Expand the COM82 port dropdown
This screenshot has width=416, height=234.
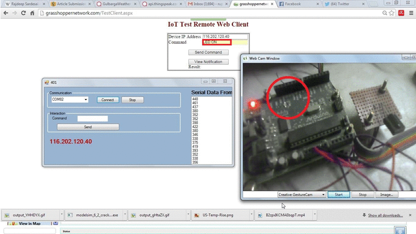86,100
